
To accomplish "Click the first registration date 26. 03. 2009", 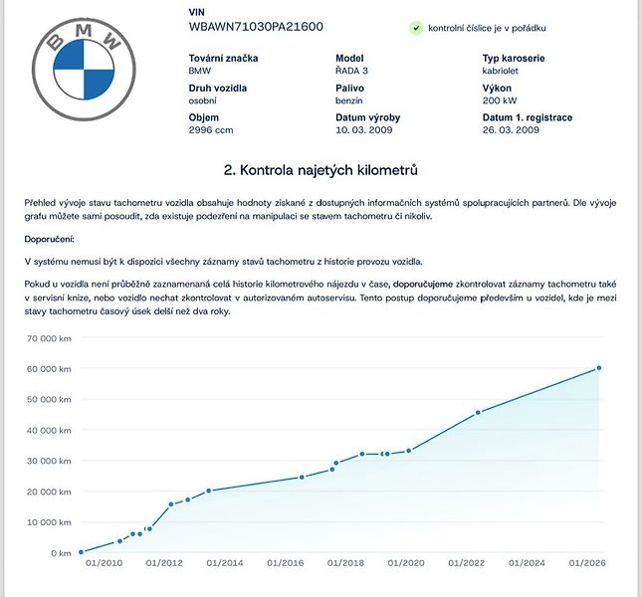I will tap(511, 130).
